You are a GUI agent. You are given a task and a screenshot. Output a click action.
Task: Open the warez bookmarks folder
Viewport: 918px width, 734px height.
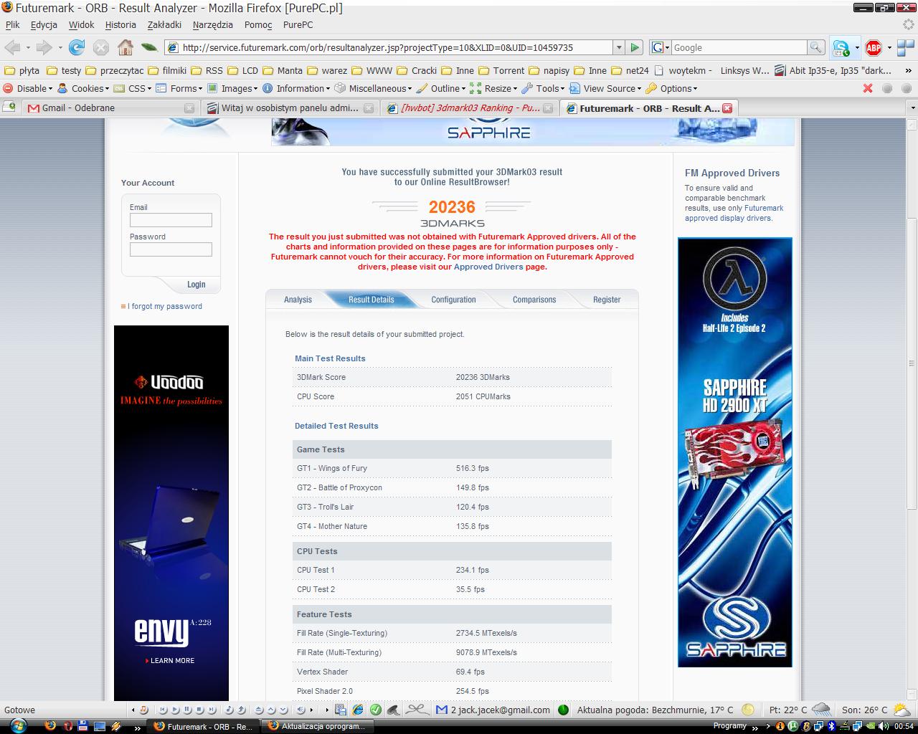(x=327, y=70)
